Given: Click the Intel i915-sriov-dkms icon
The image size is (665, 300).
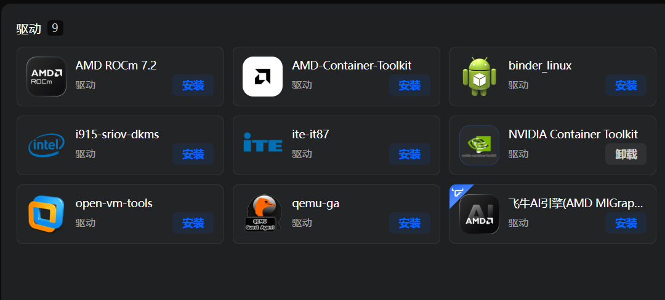Looking at the screenshot, I should [x=46, y=146].
